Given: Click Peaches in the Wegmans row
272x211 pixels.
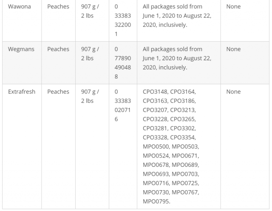Looking at the screenshot, I should (58, 49).
